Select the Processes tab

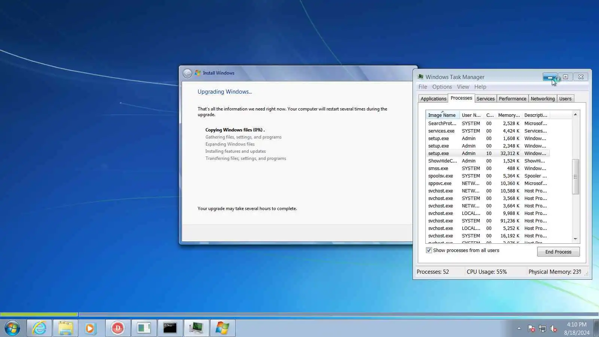pyautogui.click(x=461, y=98)
